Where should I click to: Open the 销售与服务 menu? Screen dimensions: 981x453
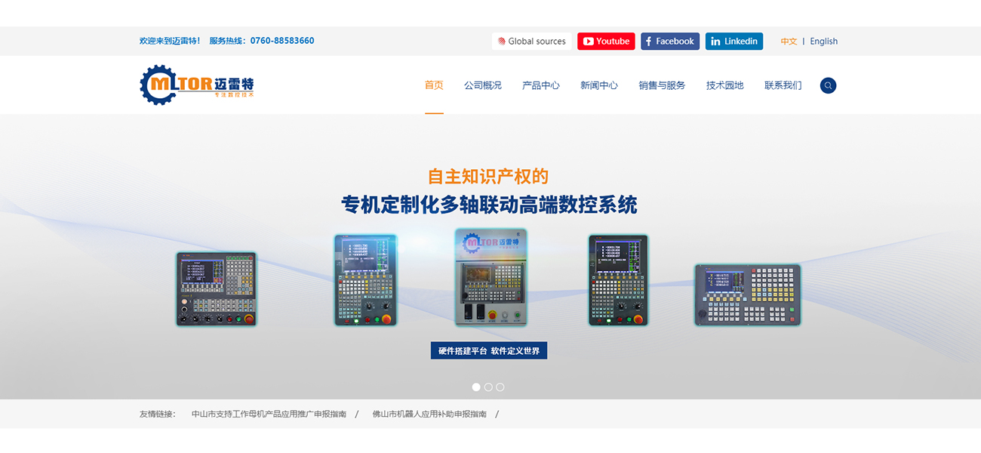tap(662, 85)
